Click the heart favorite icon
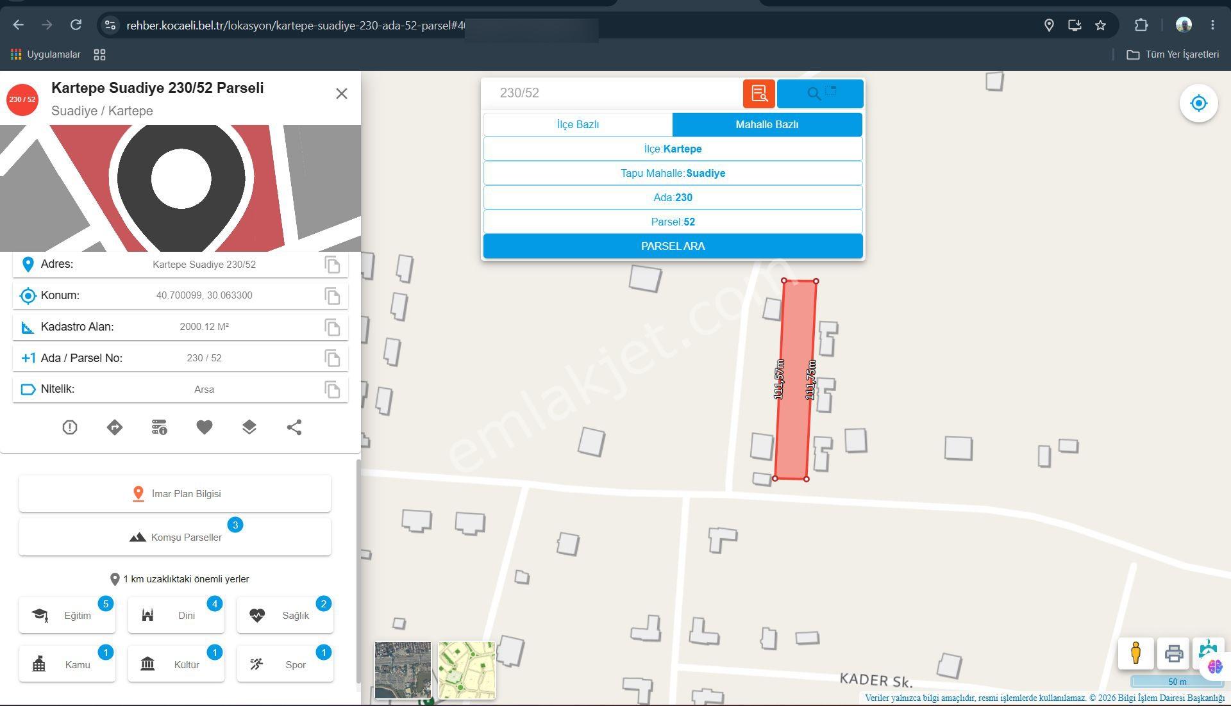Screen dimensions: 1231x706 [205, 427]
